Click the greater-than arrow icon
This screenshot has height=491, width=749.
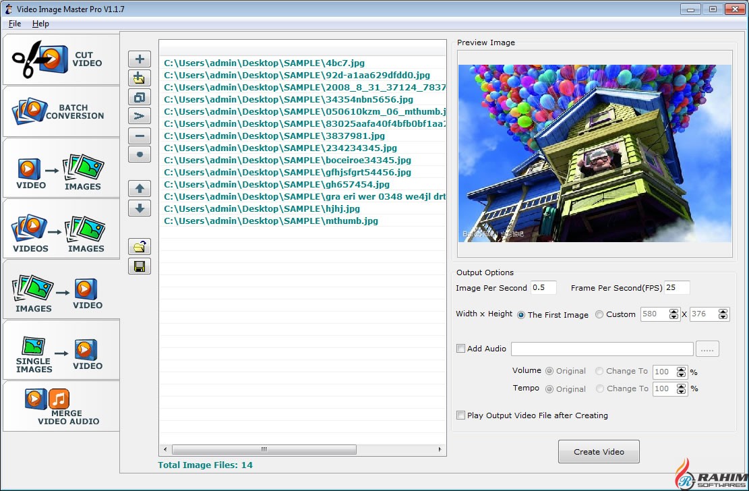coord(140,116)
